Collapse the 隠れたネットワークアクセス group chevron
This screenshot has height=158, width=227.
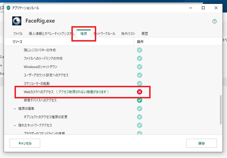[15, 125]
